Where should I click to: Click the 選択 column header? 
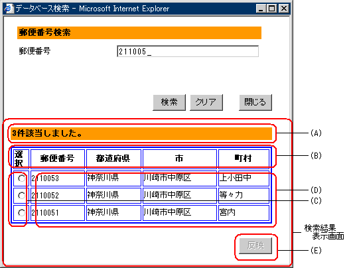point(21,159)
